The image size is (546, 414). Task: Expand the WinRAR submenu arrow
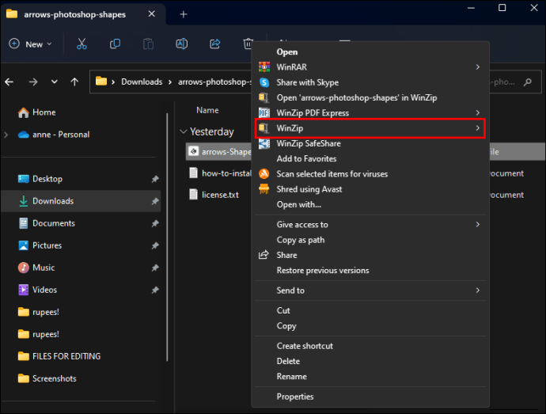point(477,67)
